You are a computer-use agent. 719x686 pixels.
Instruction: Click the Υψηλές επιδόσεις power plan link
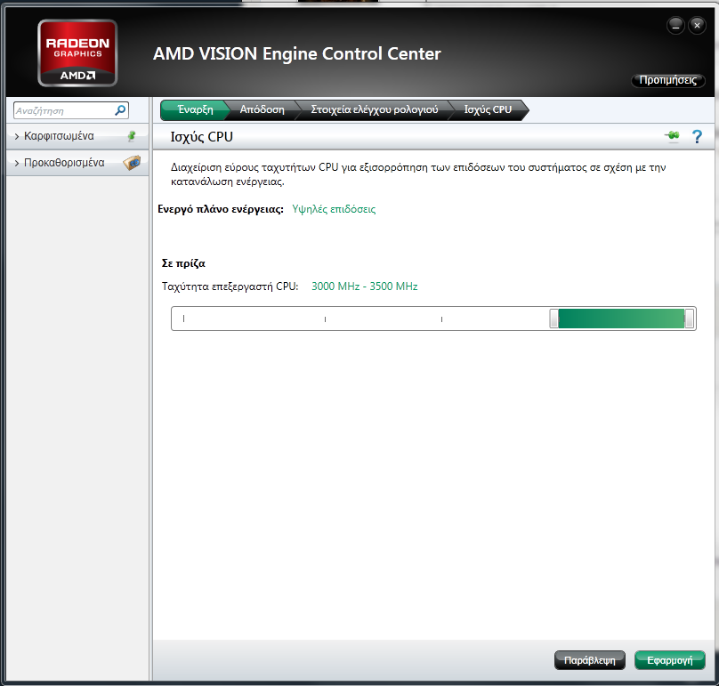point(334,209)
